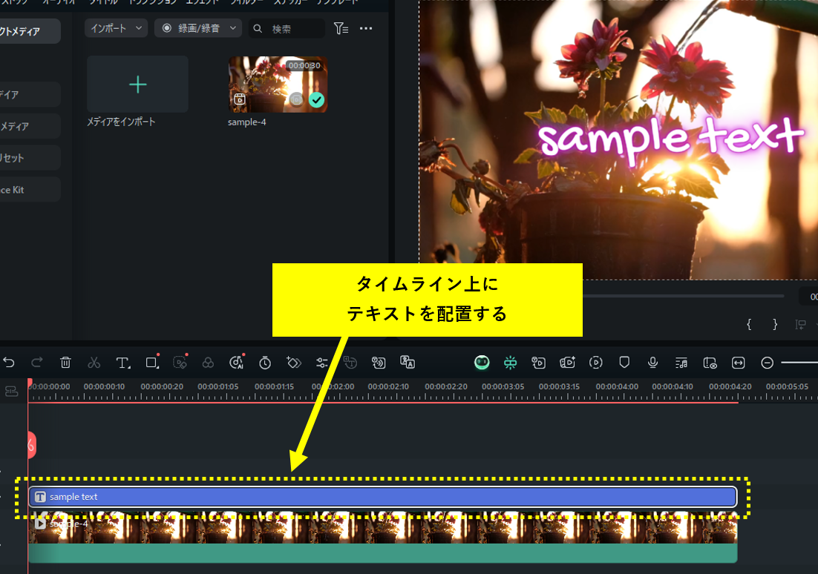Select the sample-4 media thumbnail

point(277,84)
